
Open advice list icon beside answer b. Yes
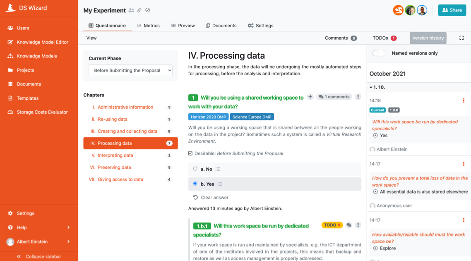[220, 184]
